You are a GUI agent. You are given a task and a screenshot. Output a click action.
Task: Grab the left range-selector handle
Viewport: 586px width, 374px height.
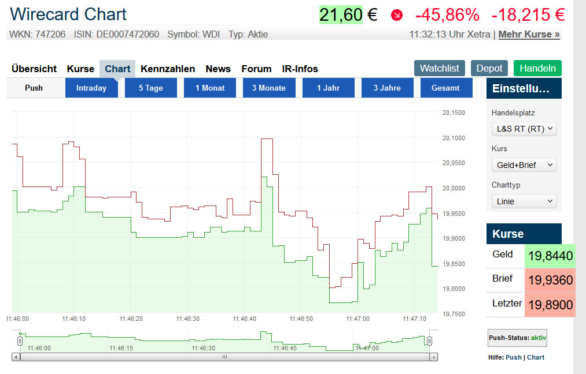tap(20, 341)
